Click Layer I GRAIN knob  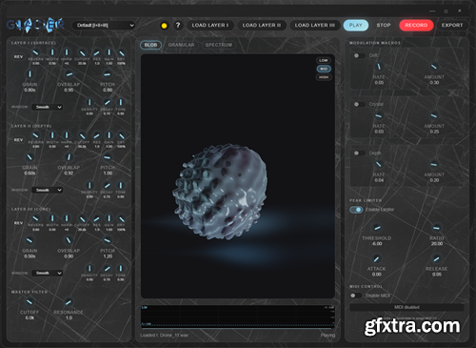point(30,73)
